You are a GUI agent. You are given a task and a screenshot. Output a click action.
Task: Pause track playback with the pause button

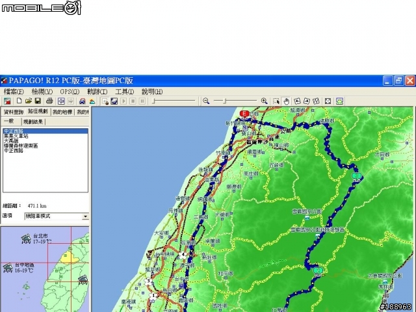pyautogui.click(x=142, y=101)
